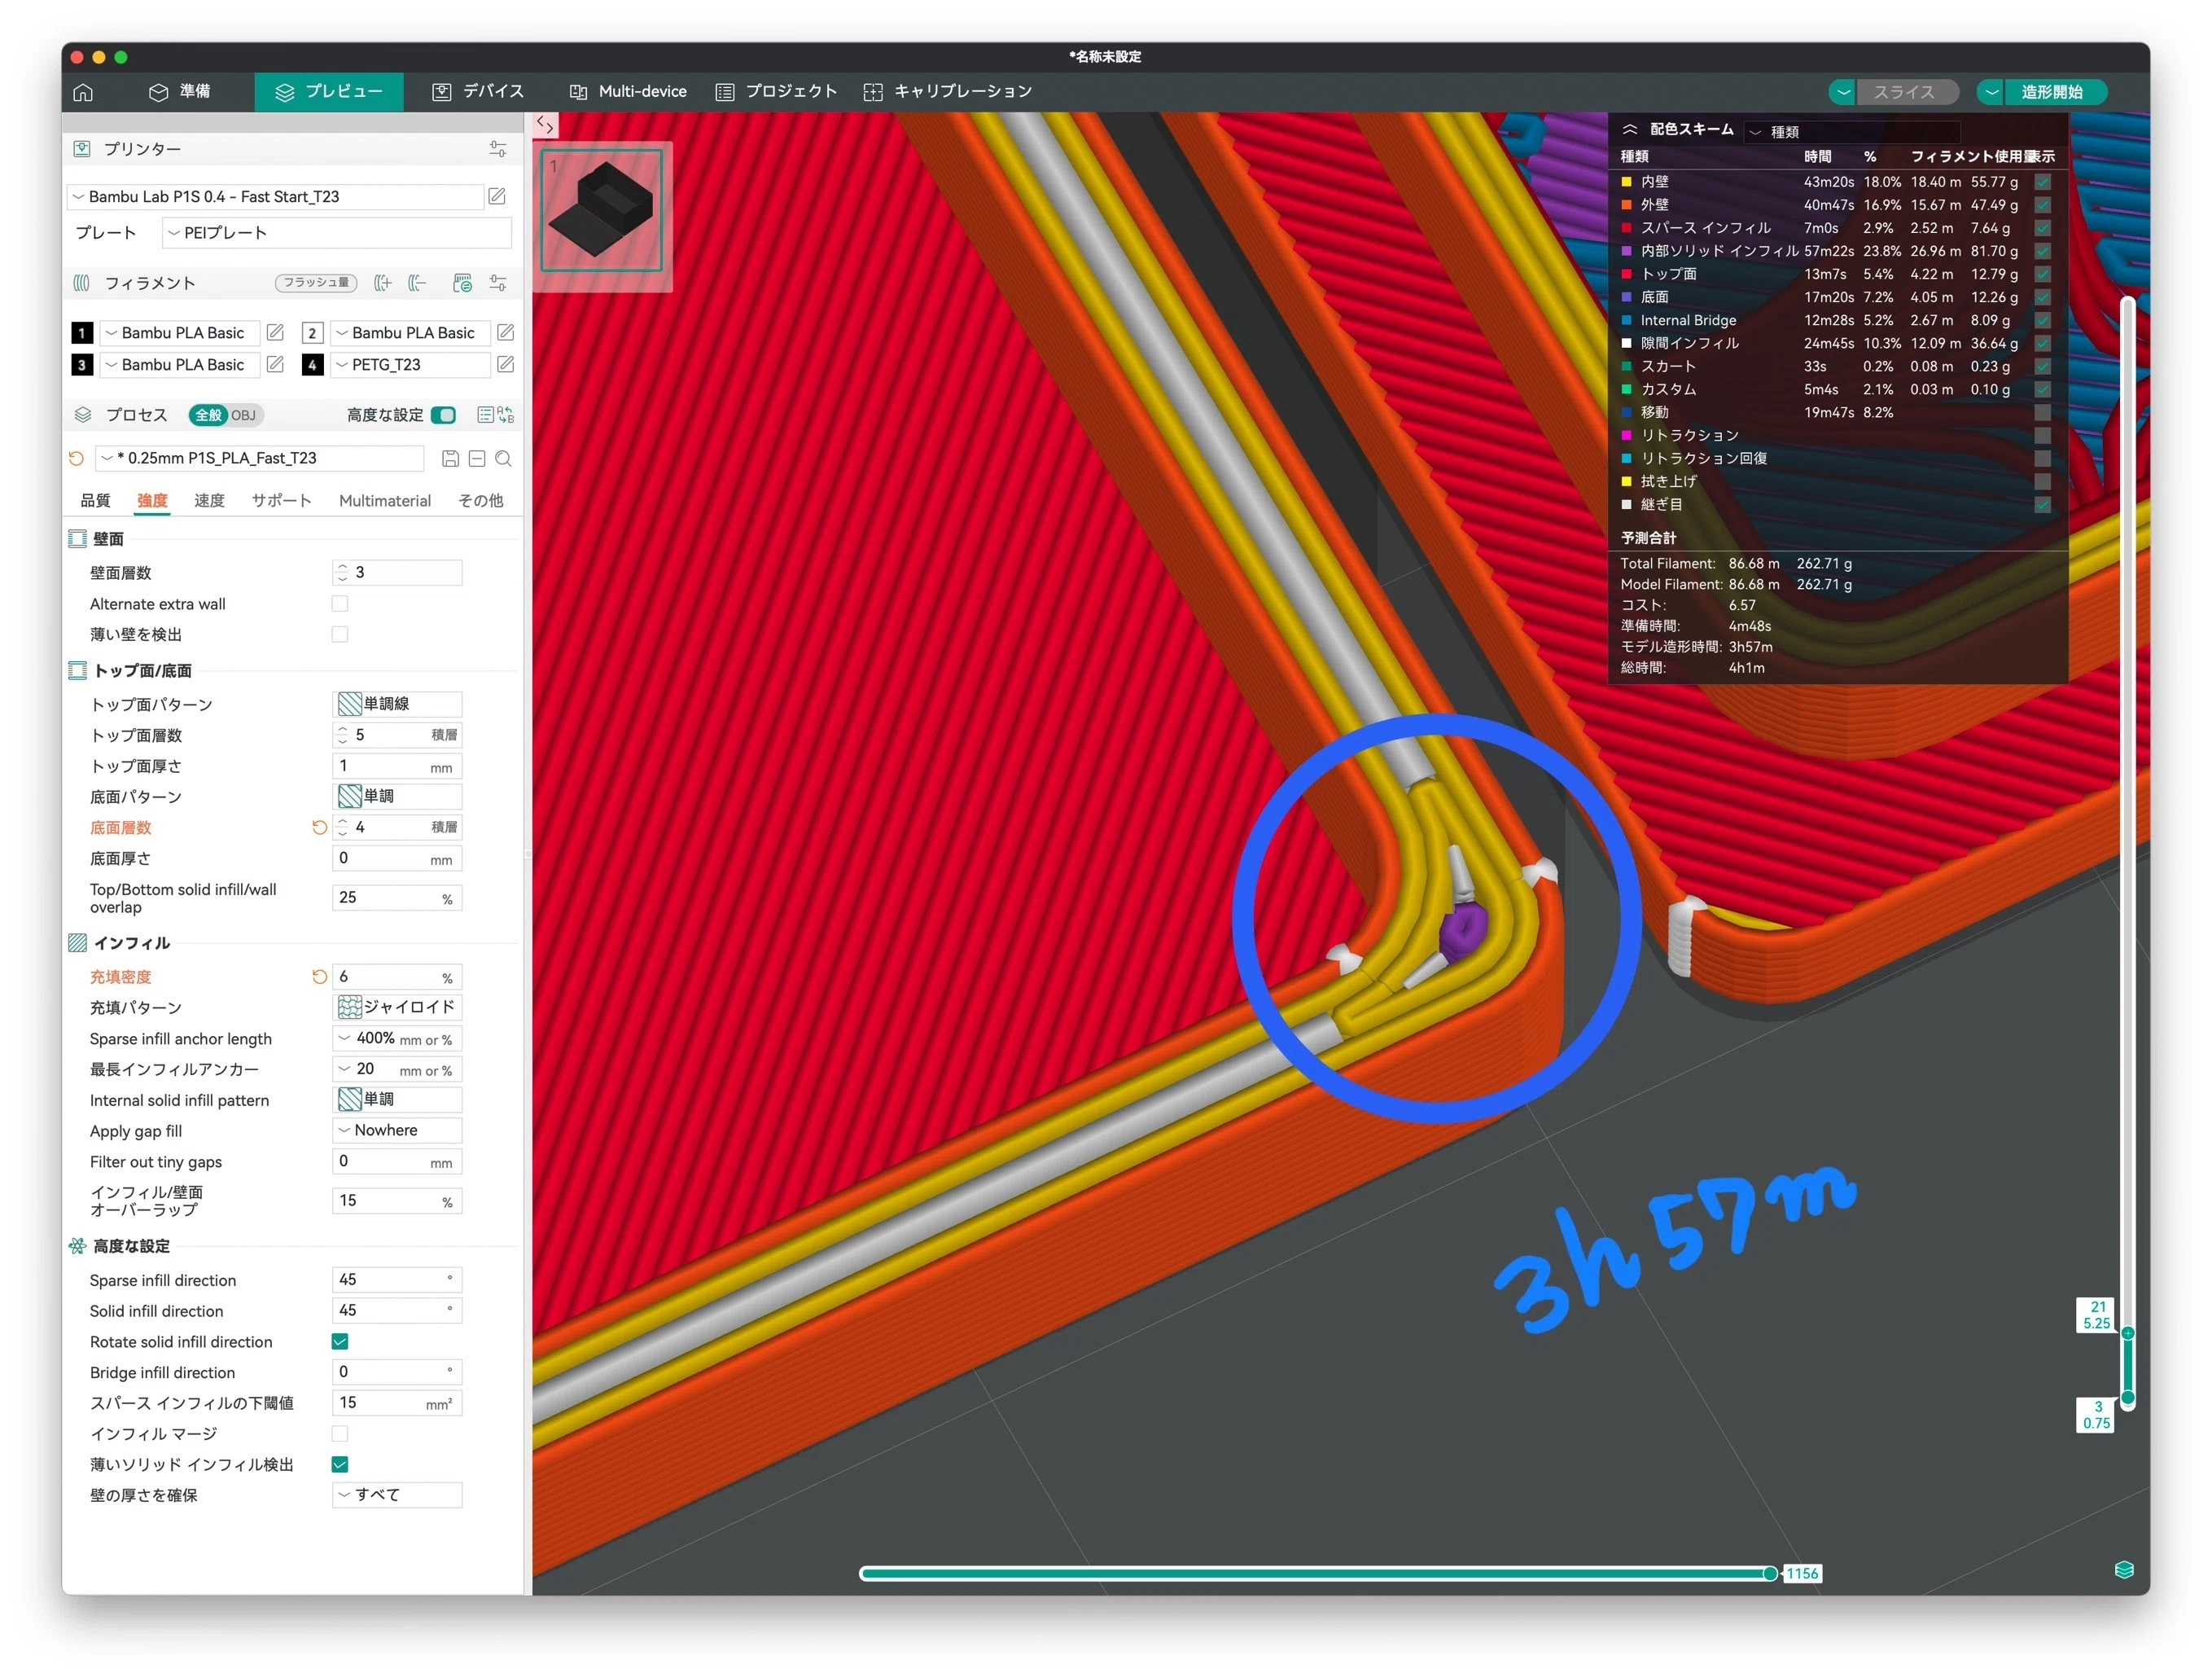Enable Alternate extra wall checkbox
The width and height of the screenshot is (2212, 1677).
(340, 604)
